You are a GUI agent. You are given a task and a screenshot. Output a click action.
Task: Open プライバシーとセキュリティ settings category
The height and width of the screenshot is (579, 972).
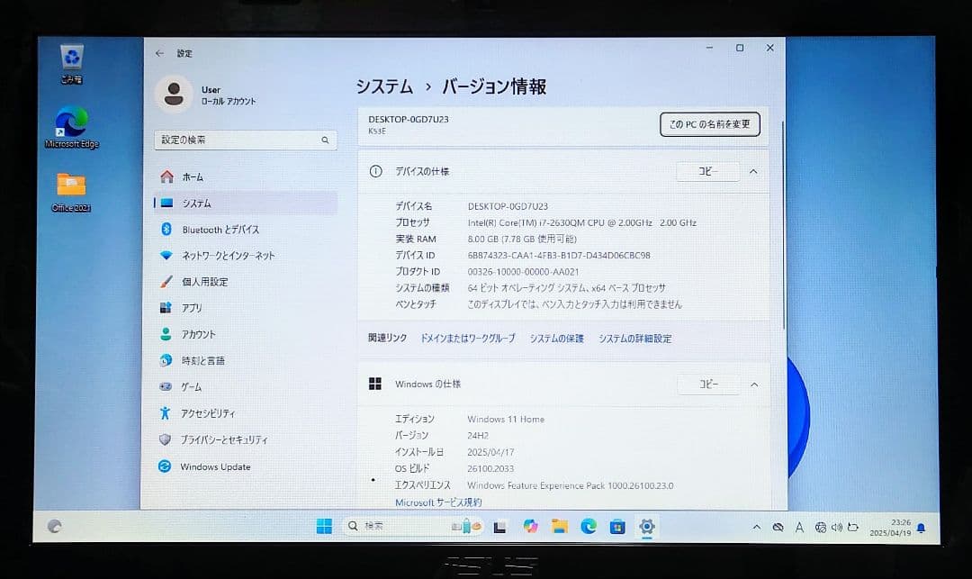[x=246, y=439]
